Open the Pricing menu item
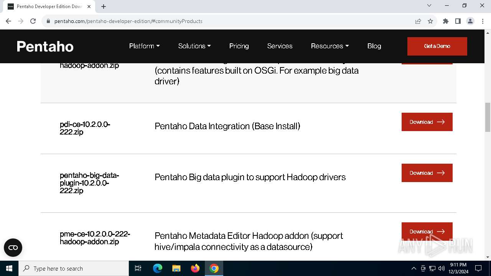This screenshot has width=491, height=276. (239, 46)
